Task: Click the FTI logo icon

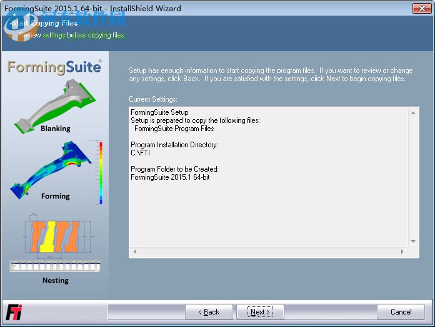Action: [x=14, y=312]
